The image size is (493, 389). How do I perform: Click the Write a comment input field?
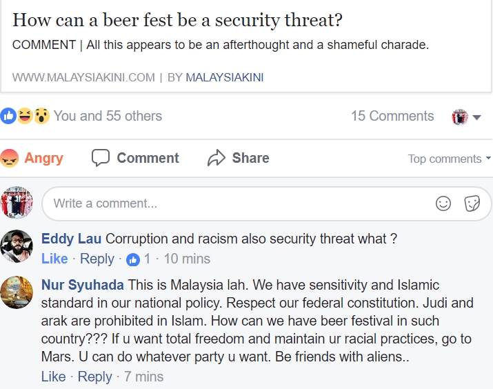pos(234,203)
